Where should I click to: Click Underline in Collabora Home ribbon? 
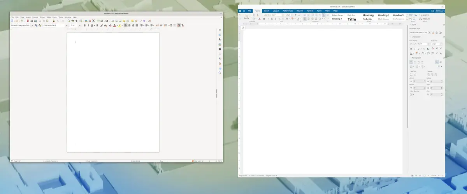[x=272, y=19]
